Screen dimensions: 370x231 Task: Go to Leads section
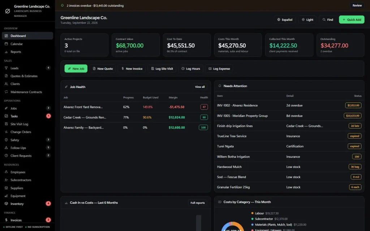[27, 68]
